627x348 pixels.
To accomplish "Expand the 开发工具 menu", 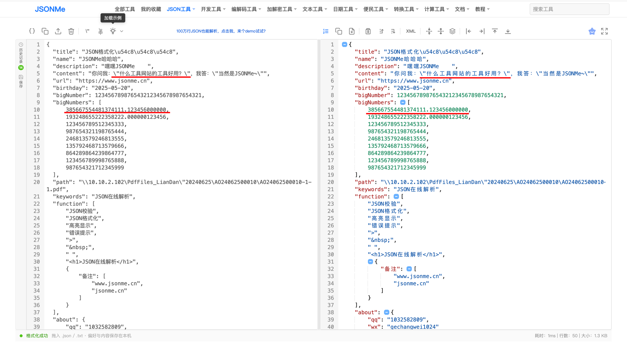I will click(213, 9).
